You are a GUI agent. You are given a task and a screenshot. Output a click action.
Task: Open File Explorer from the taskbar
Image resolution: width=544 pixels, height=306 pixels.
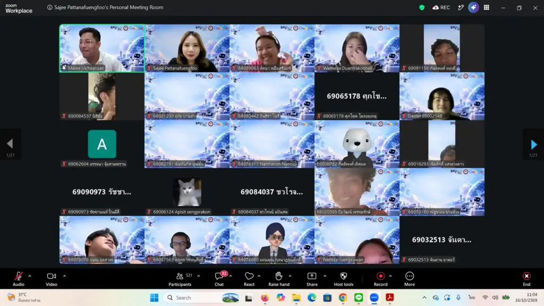[296, 297]
